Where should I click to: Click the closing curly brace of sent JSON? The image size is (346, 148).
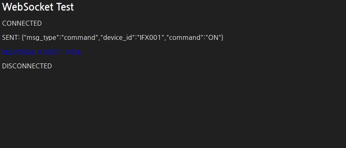[x=222, y=38]
